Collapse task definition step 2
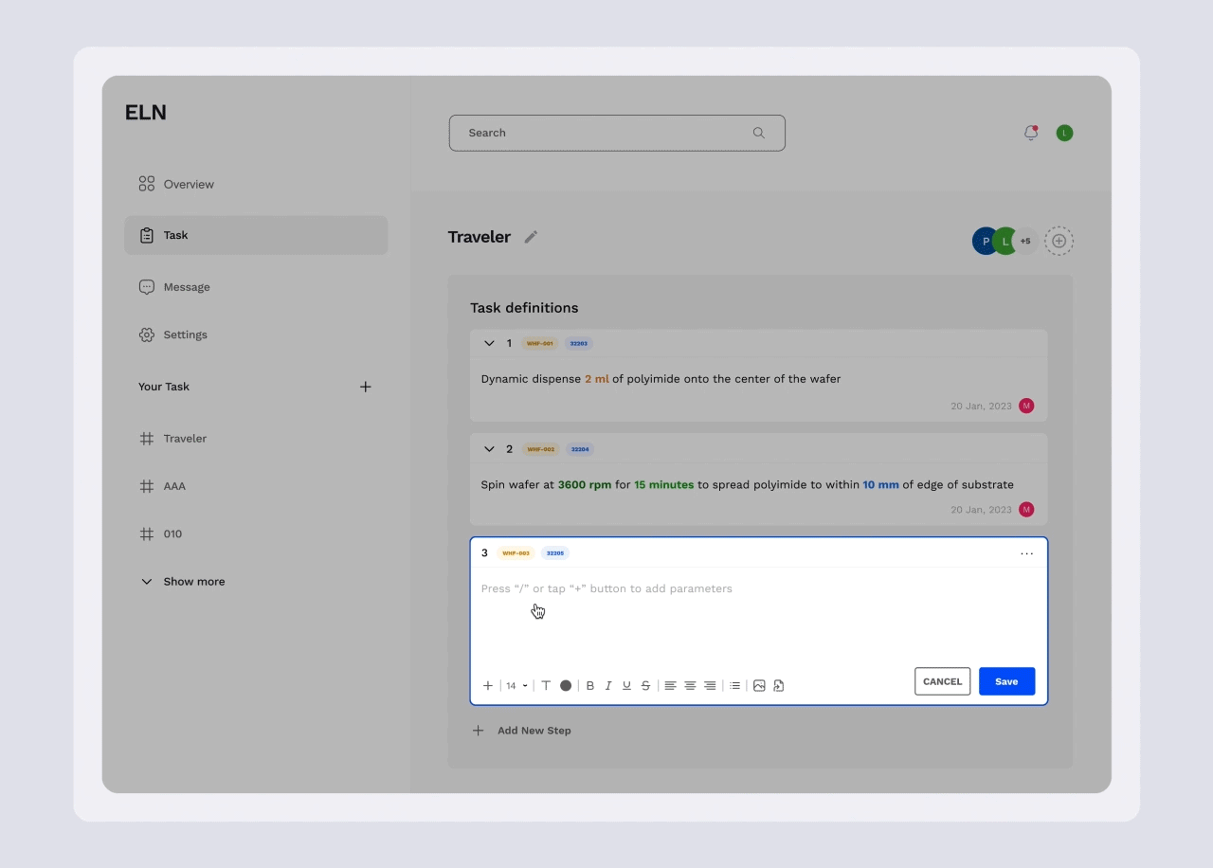Screen dimensions: 1213x868 tap(489, 449)
